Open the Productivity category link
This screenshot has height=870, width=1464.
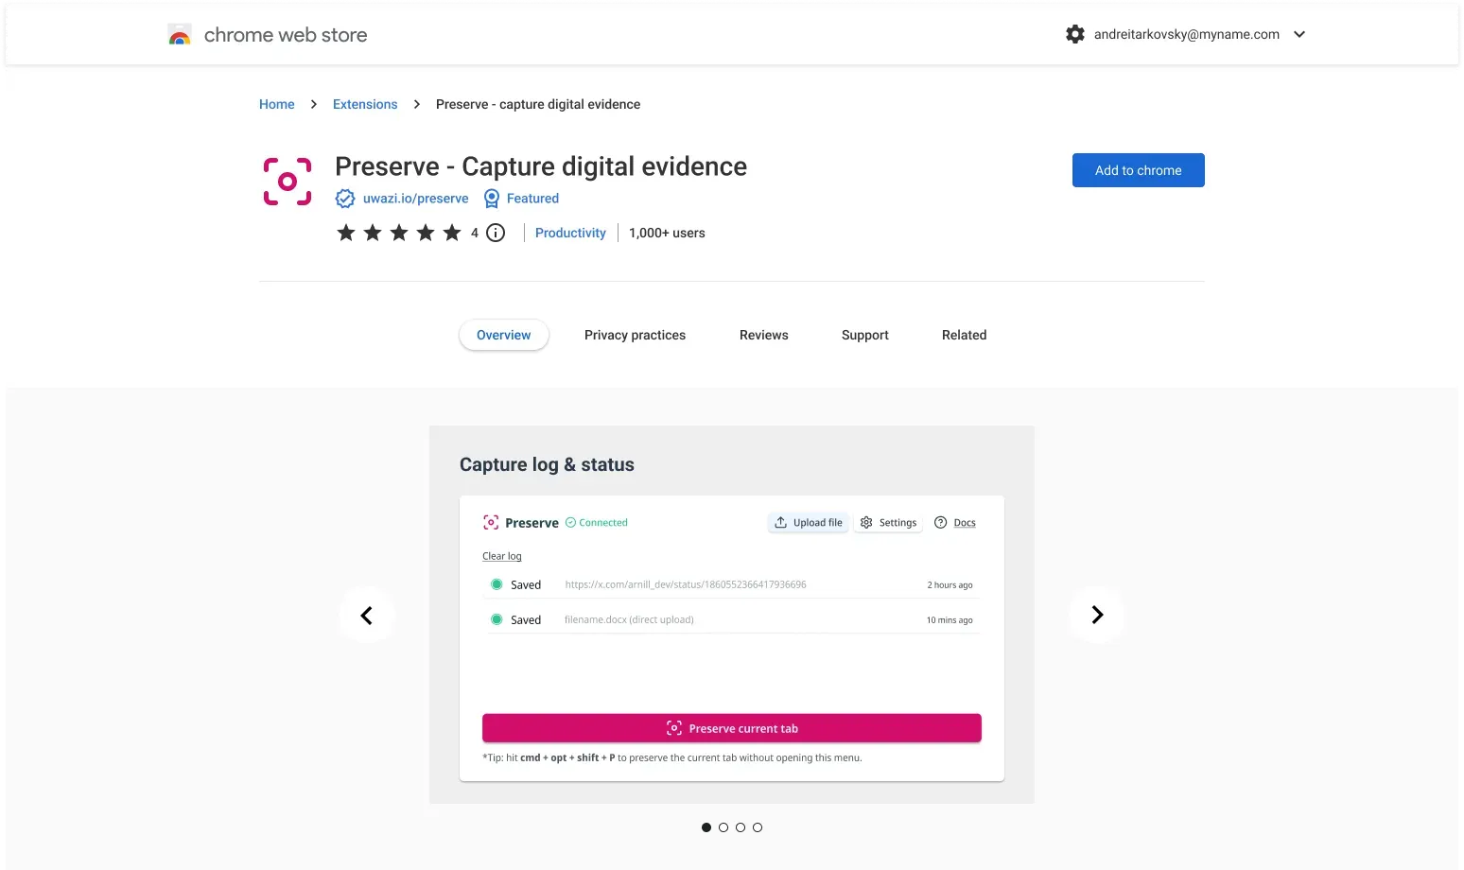(570, 233)
